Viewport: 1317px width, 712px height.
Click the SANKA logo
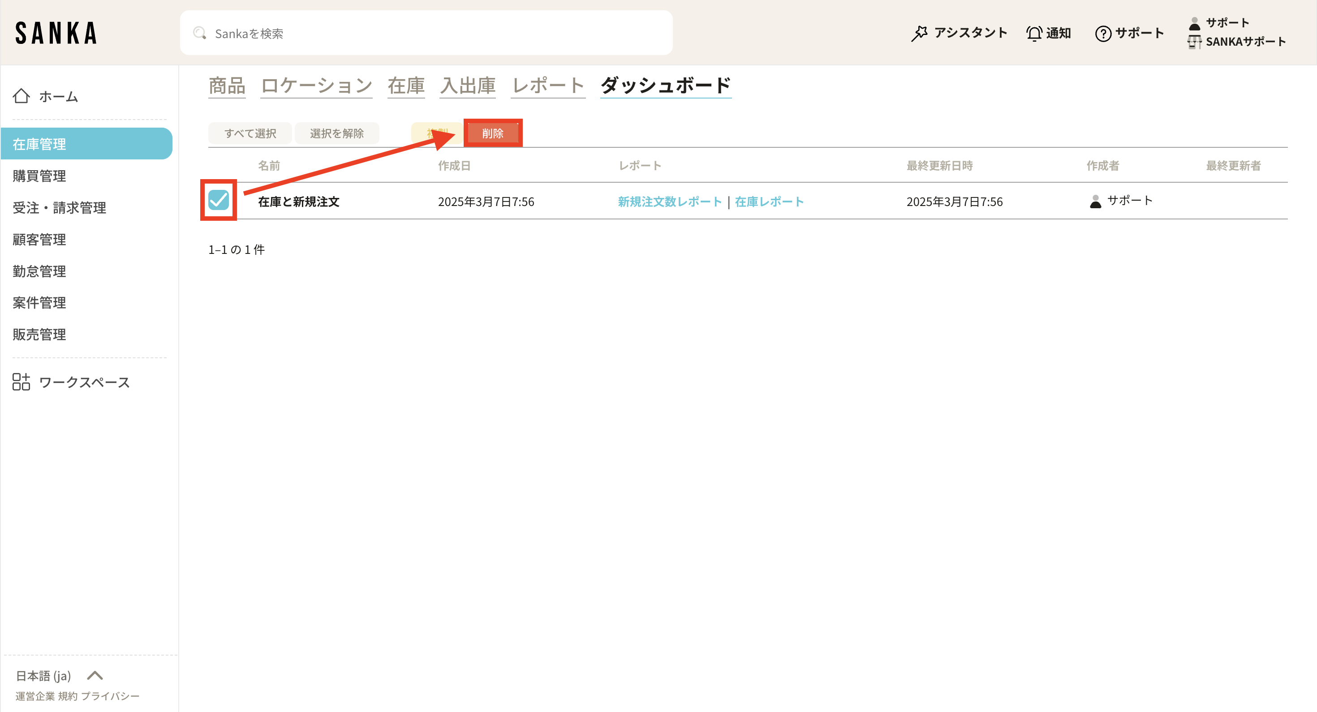pos(56,33)
